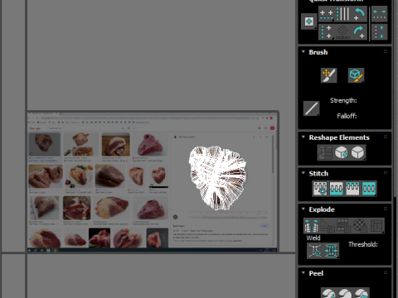Click the Stitch to Target icon
The width and height of the screenshot is (398, 298).
[x=320, y=189]
